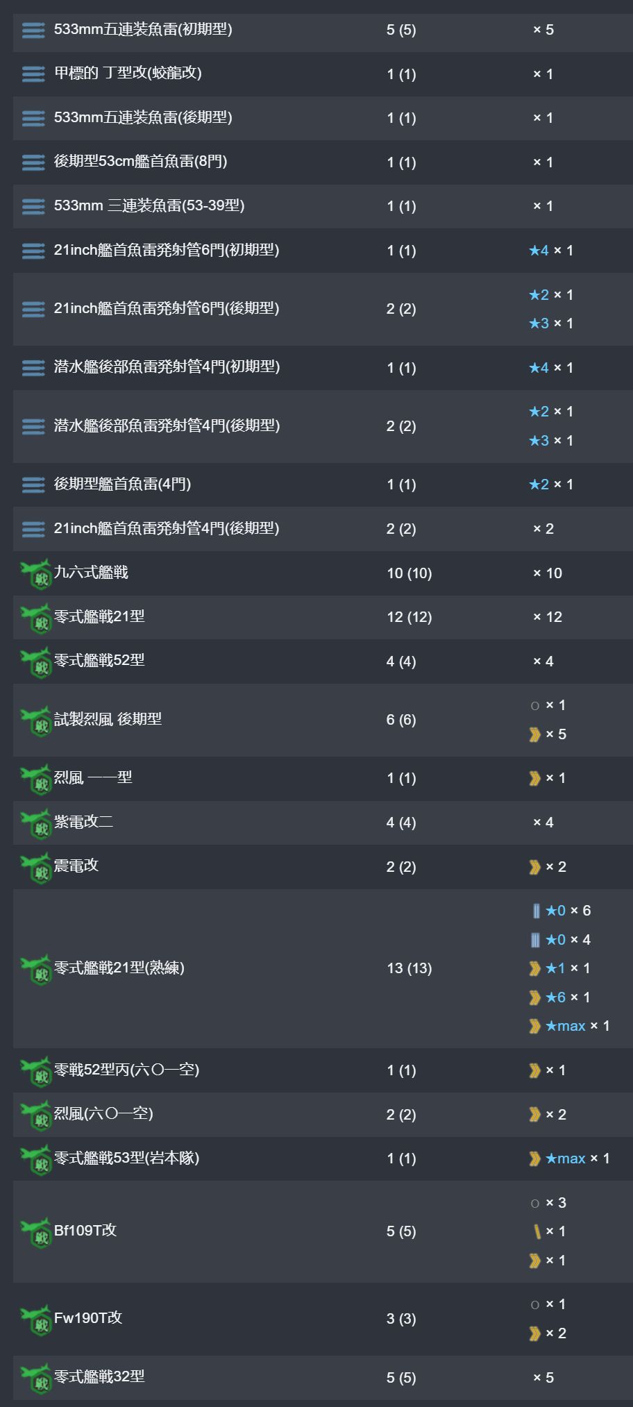
Task: Click the ★4 × 1 entry of 潜水艦後部魚雷発射管4門(初期型)
Action: click(551, 367)
